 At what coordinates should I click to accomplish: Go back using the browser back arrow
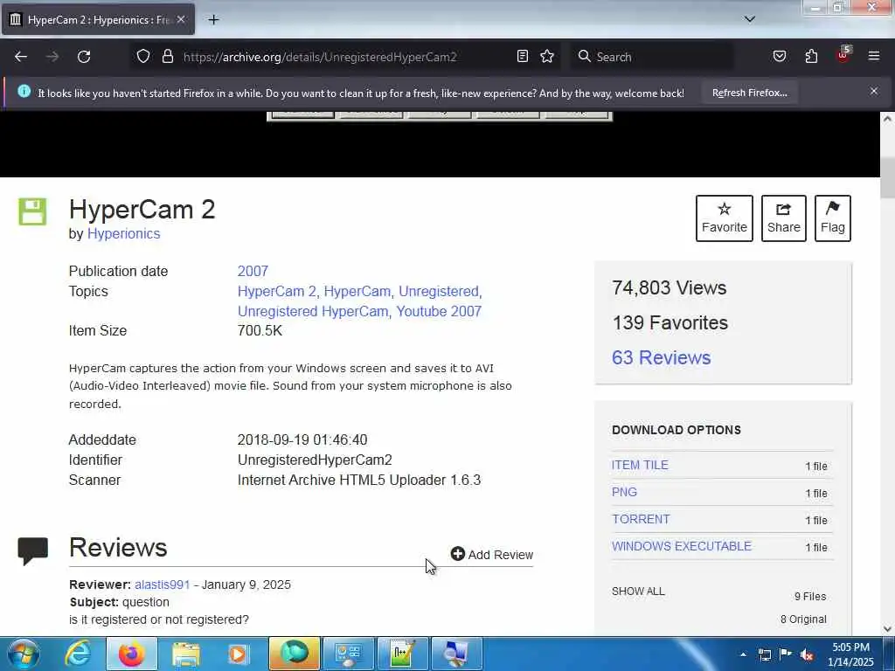[21, 57]
